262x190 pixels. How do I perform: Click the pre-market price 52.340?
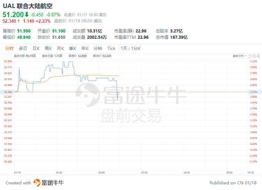coord(9,21)
